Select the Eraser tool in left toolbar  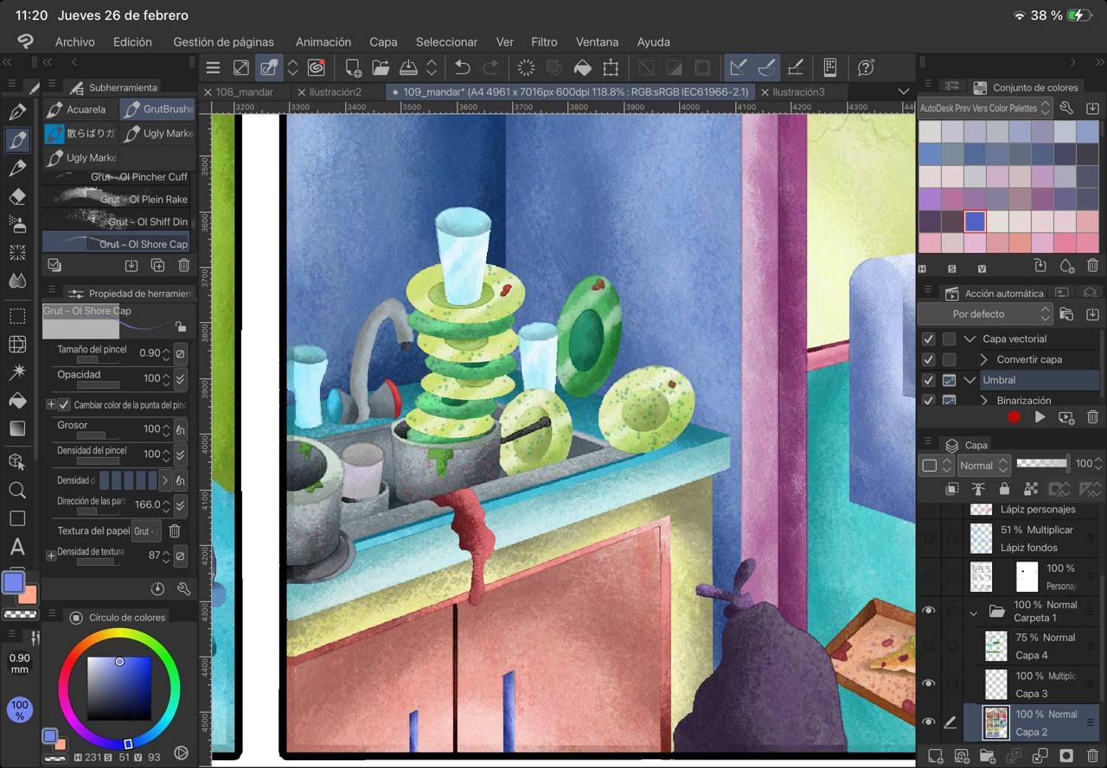[16, 196]
